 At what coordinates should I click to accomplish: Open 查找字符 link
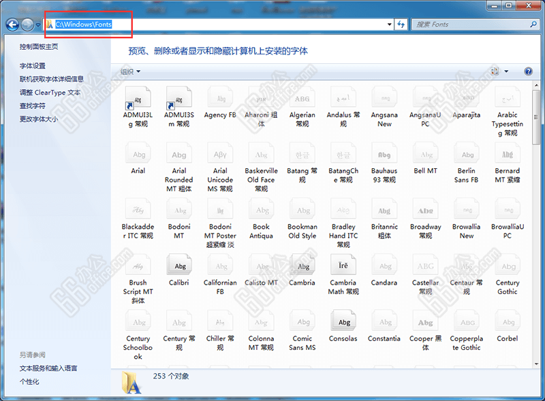coord(32,106)
